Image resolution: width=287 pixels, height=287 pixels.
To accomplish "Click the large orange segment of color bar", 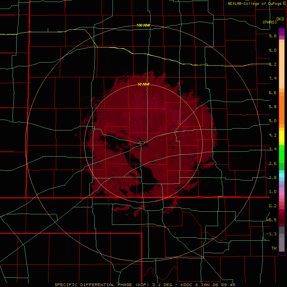I will 282,110.
